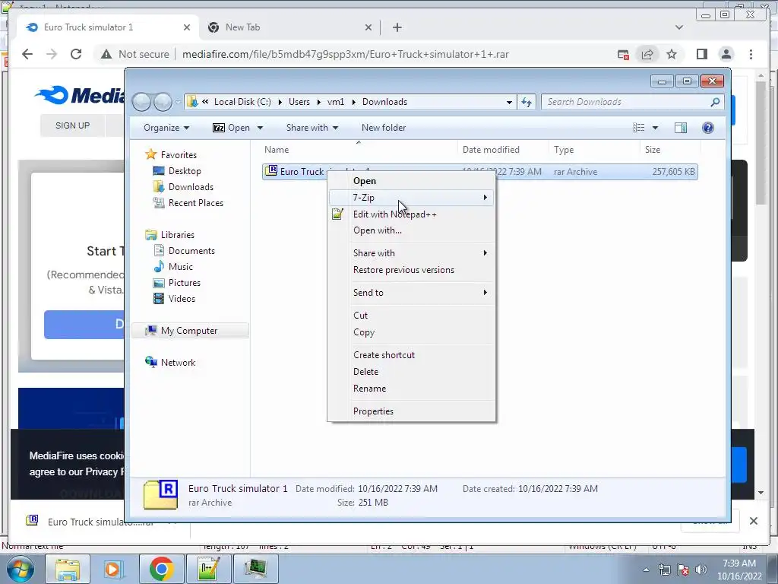Viewport: 778px width, 584px height.
Task: Open the Videos library
Action: click(182, 298)
